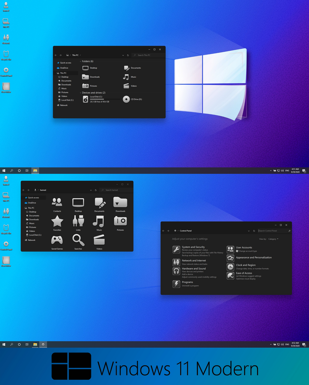Open the clock showing 4:51 AM
The height and width of the screenshot is (385, 309).
295,171
